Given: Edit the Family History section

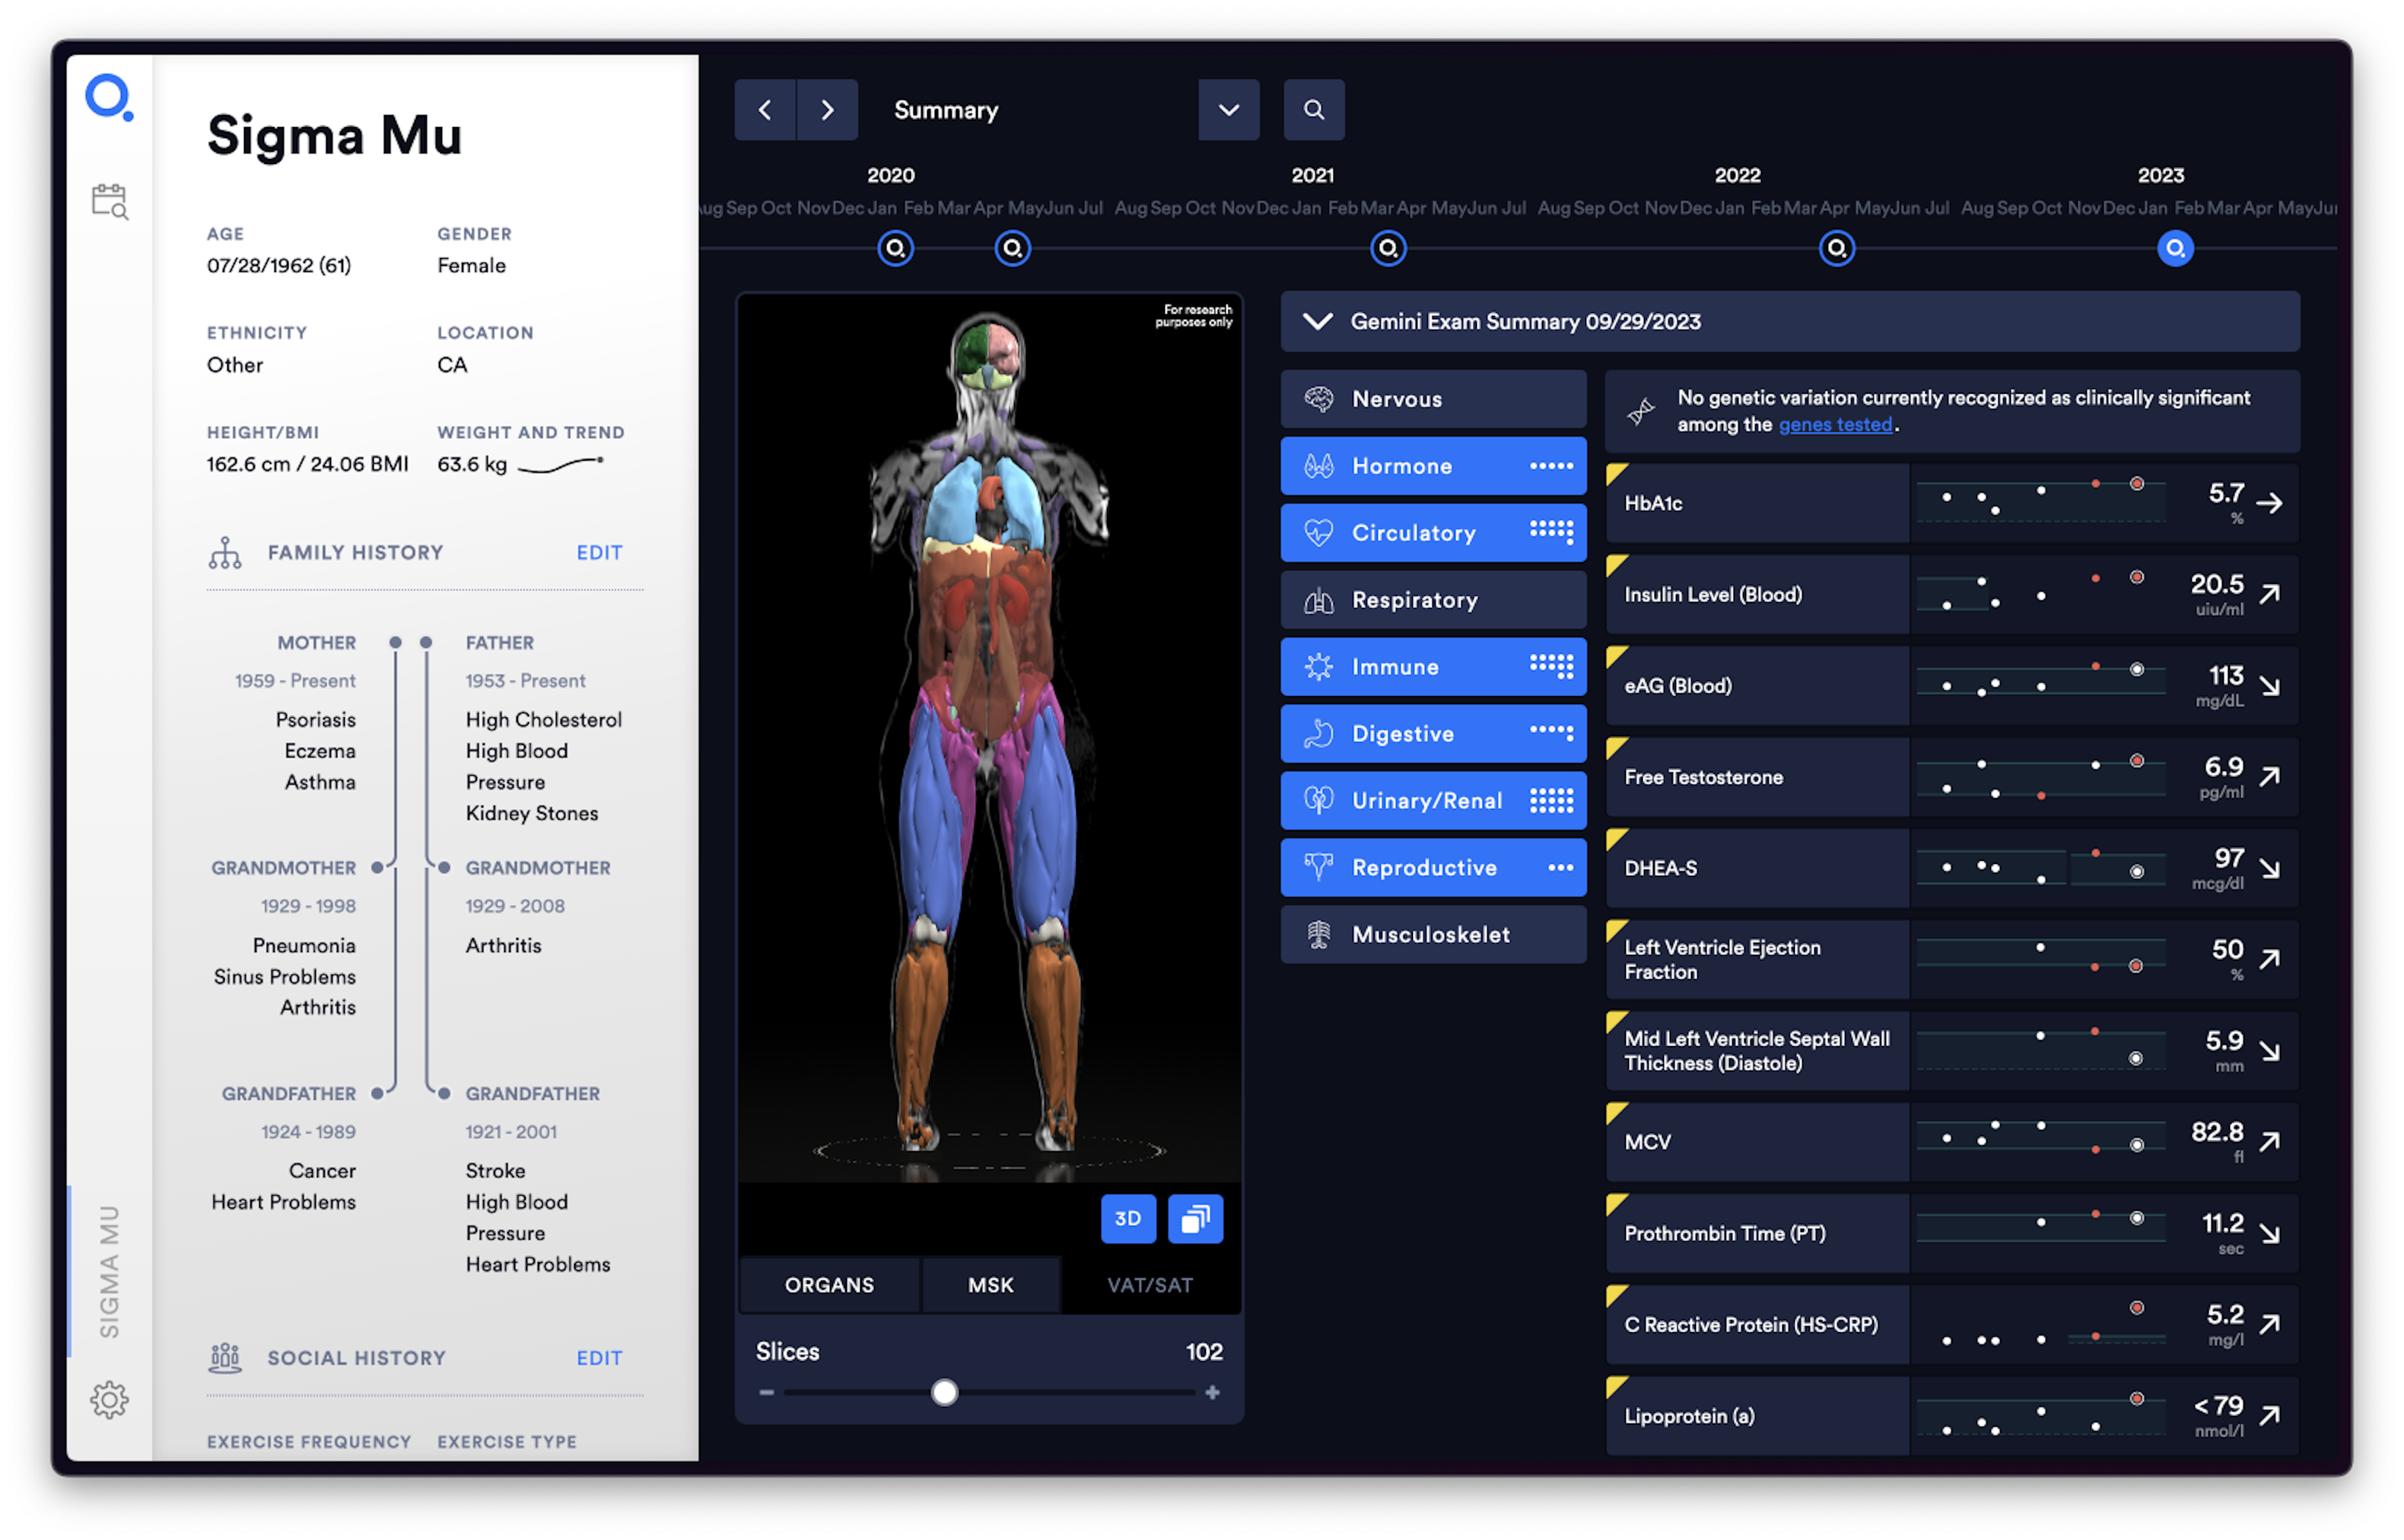Looking at the screenshot, I should click(599, 552).
